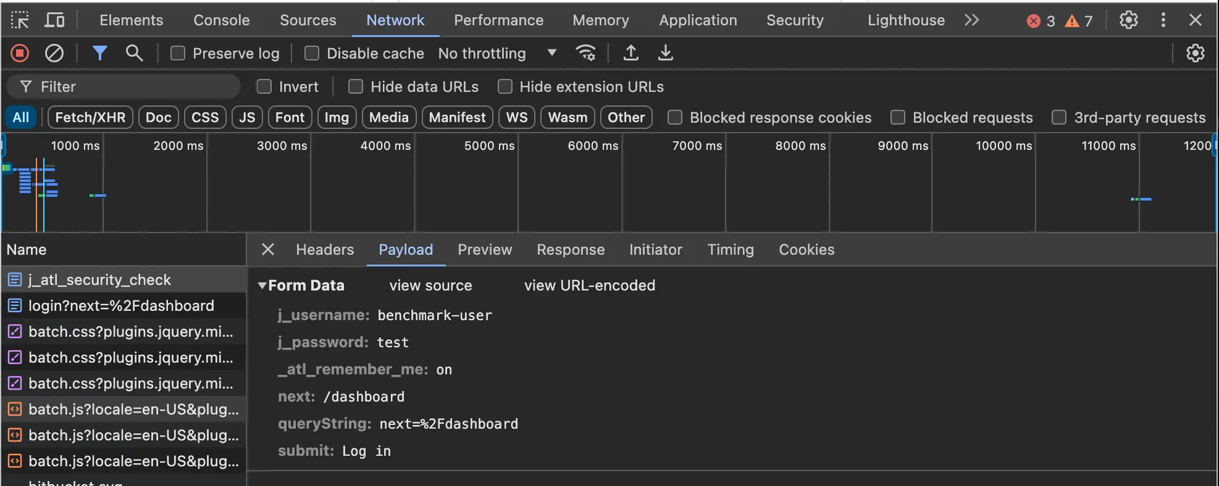Open network search magnifier
Screen dimensions: 1219x486
click(x=134, y=54)
